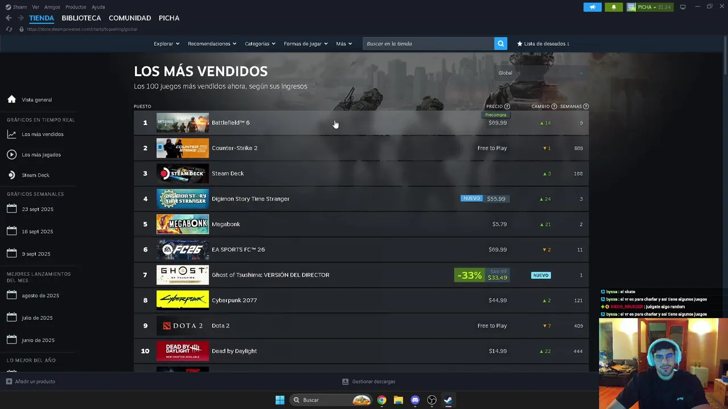
Task: Click the Dota 2 title text
Action: click(221, 325)
